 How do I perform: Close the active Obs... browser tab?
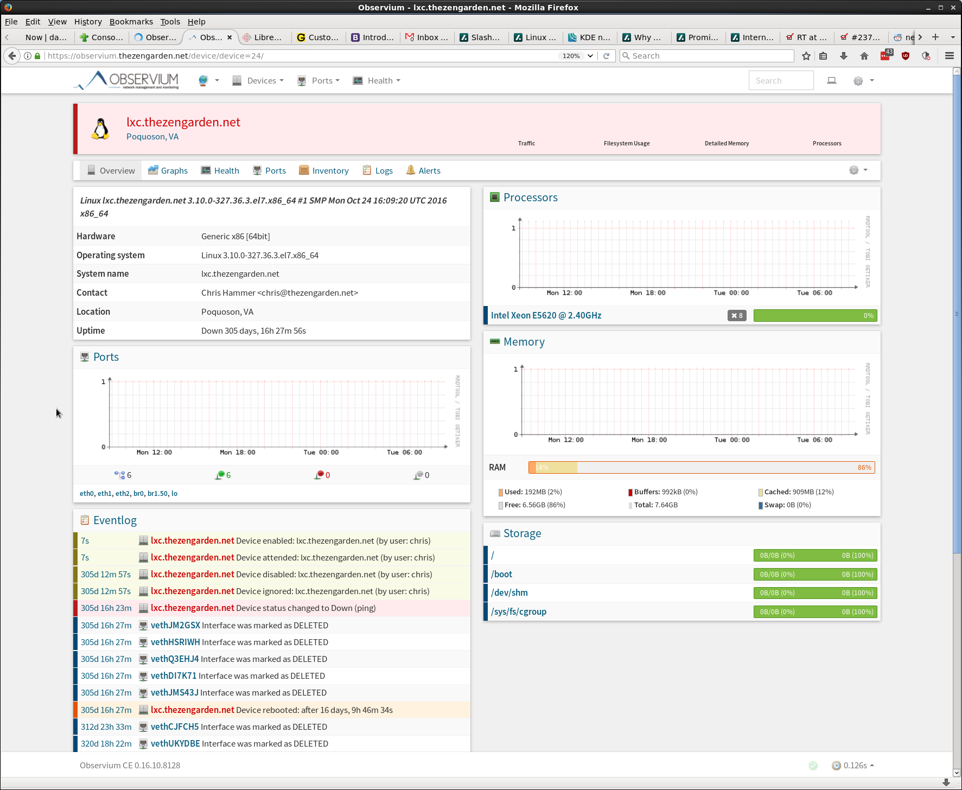coord(230,37)
